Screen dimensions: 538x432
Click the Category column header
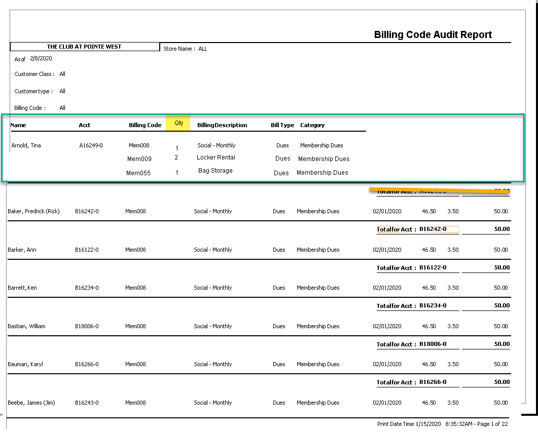coord(312,125)
